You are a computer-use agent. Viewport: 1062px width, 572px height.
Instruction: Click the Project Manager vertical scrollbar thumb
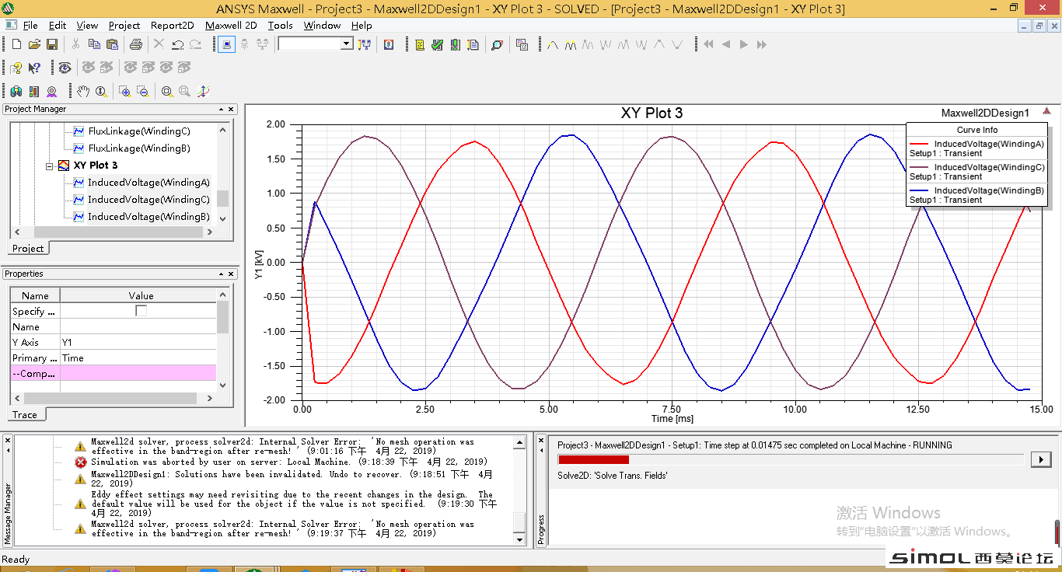tap(223, 198)
